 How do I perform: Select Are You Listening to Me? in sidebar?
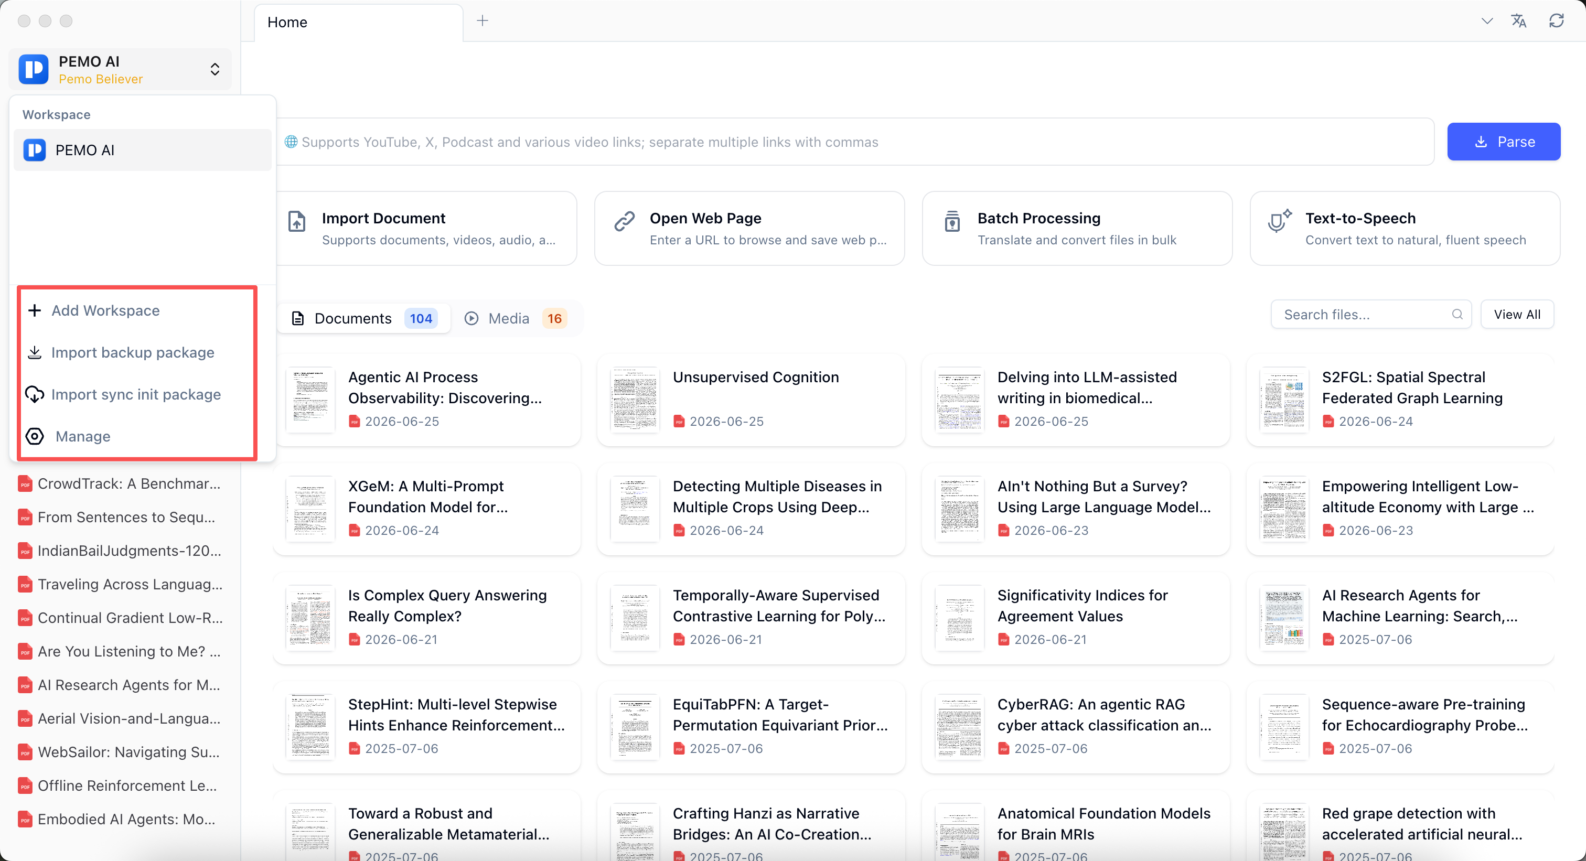120,651
